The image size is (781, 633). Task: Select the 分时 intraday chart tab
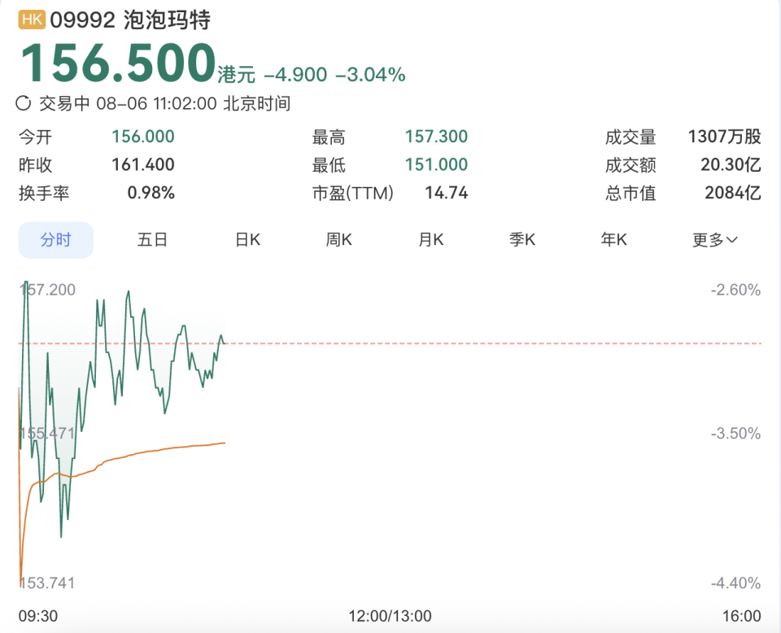point(56,240)
